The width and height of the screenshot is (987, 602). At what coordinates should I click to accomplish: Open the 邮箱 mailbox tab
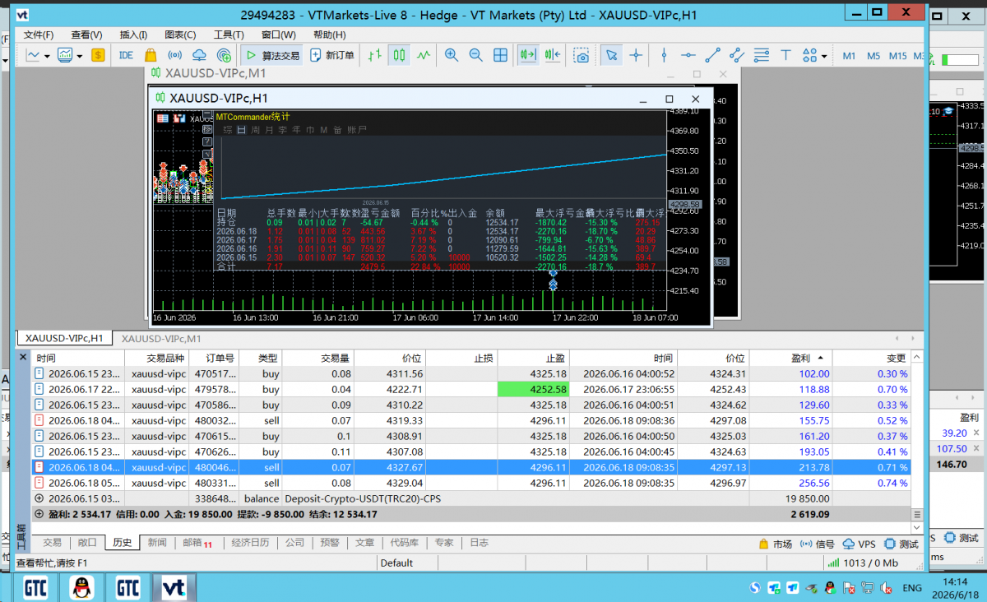coord(197,543)
